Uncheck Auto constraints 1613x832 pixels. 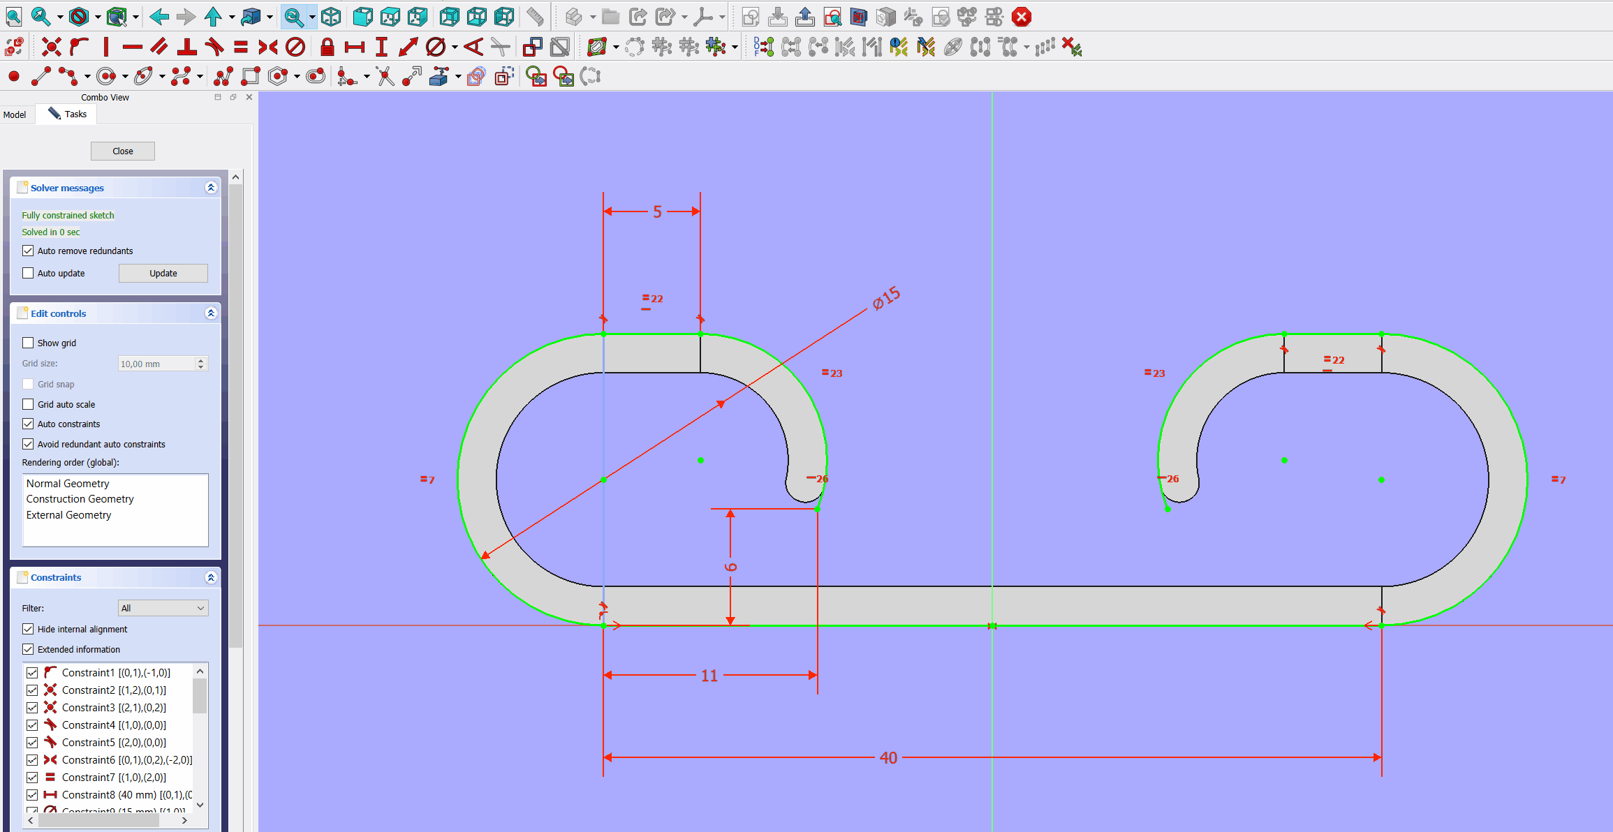pos(28,424)
